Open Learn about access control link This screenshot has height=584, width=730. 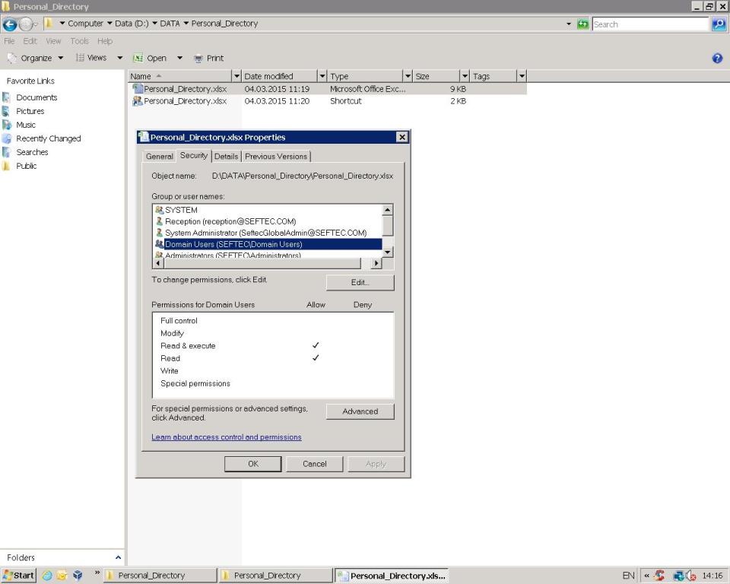click(227, 436)
